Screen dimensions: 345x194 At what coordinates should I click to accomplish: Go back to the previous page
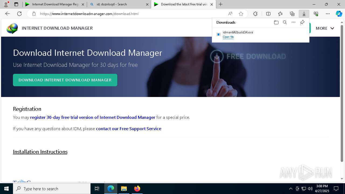pos(8,14)
